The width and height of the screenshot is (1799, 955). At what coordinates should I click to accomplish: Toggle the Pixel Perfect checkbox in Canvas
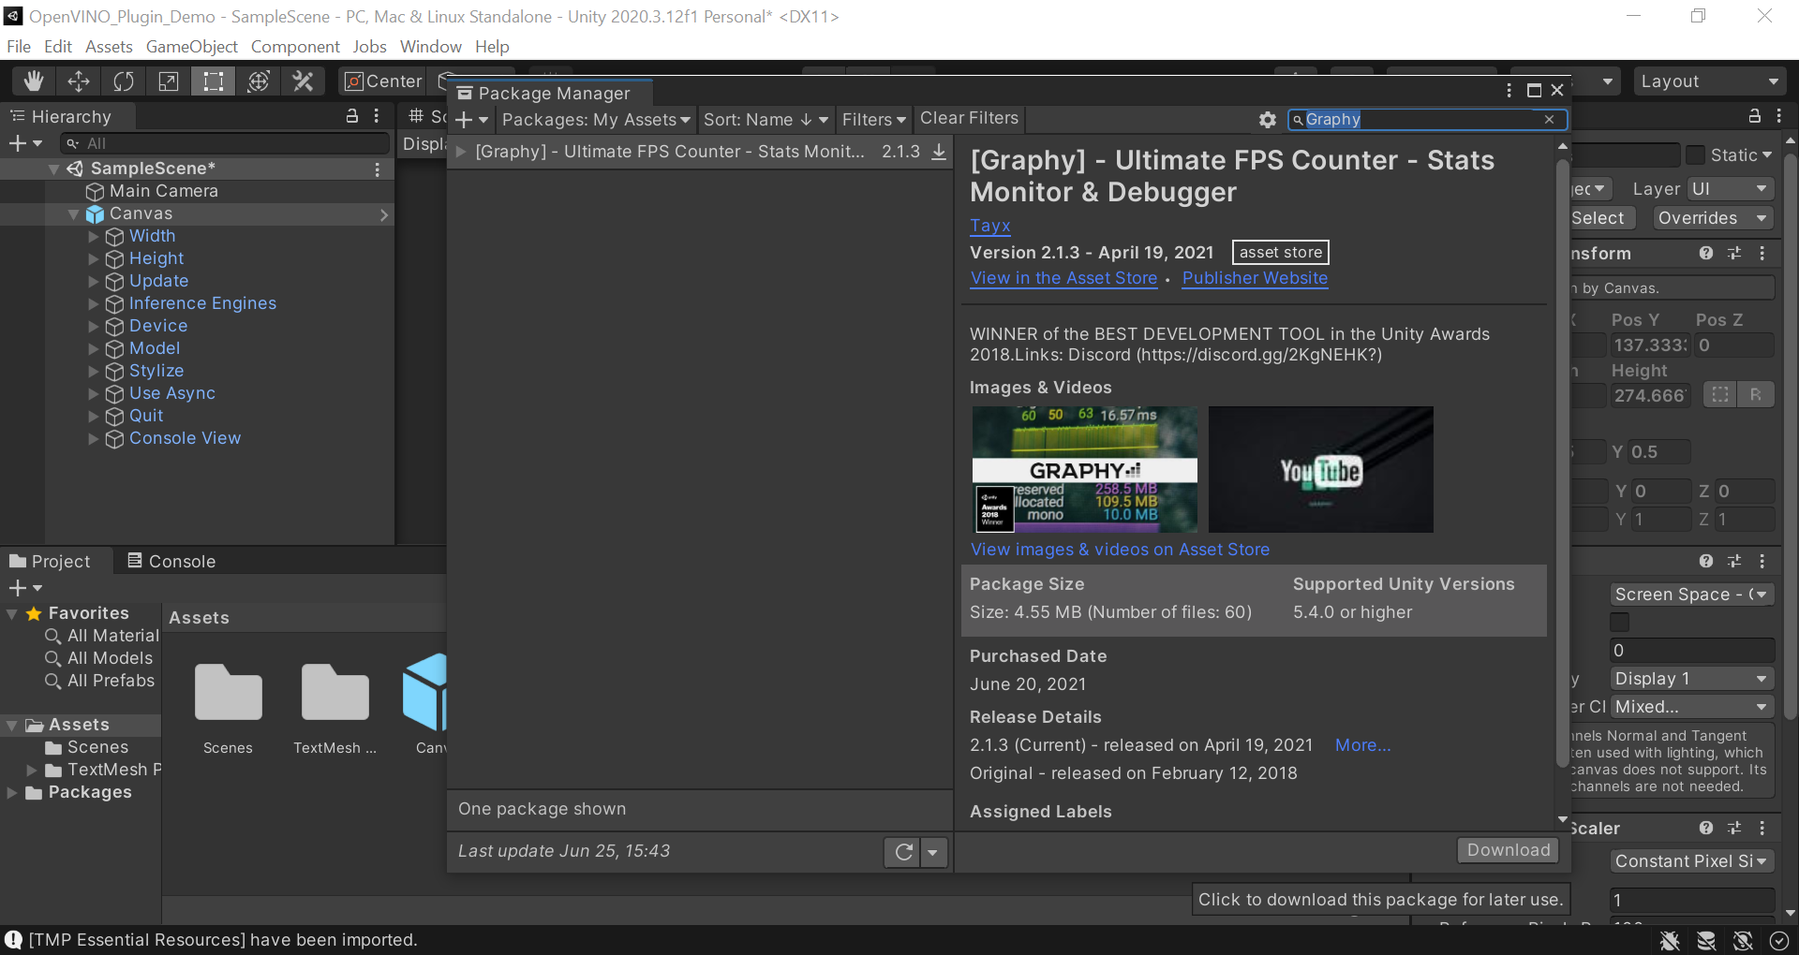[x=1620, y=622]
